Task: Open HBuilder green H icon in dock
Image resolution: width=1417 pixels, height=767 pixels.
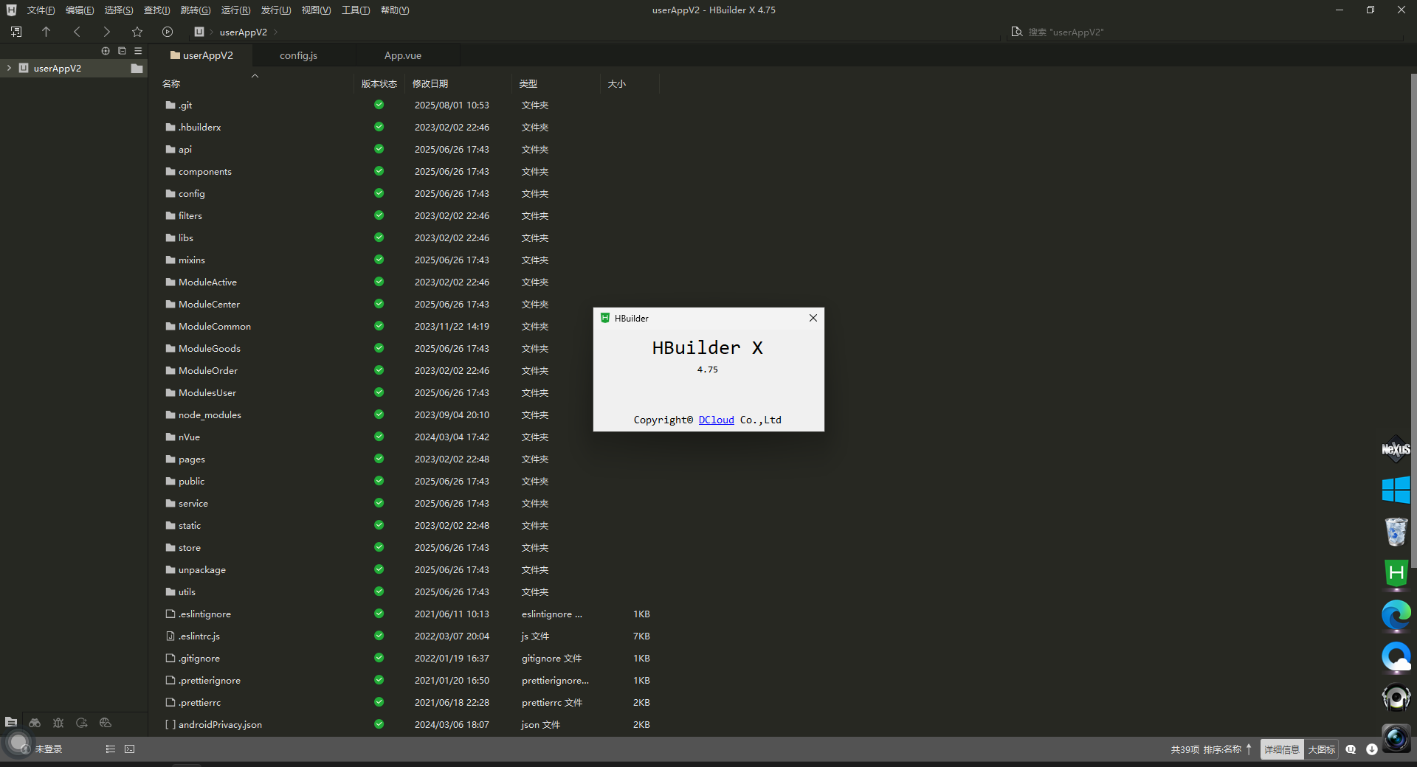Action: point(1396,574)
